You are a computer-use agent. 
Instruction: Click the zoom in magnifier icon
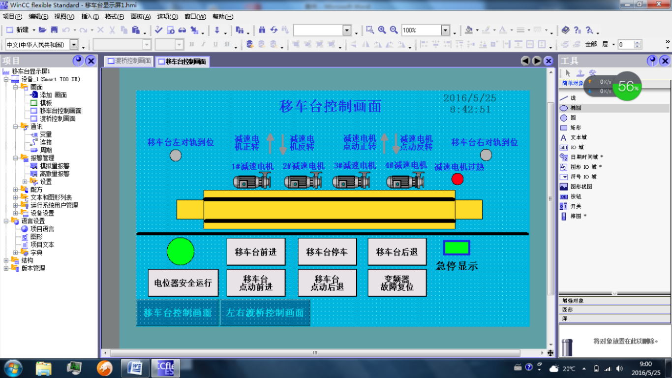tap(382, 30)
